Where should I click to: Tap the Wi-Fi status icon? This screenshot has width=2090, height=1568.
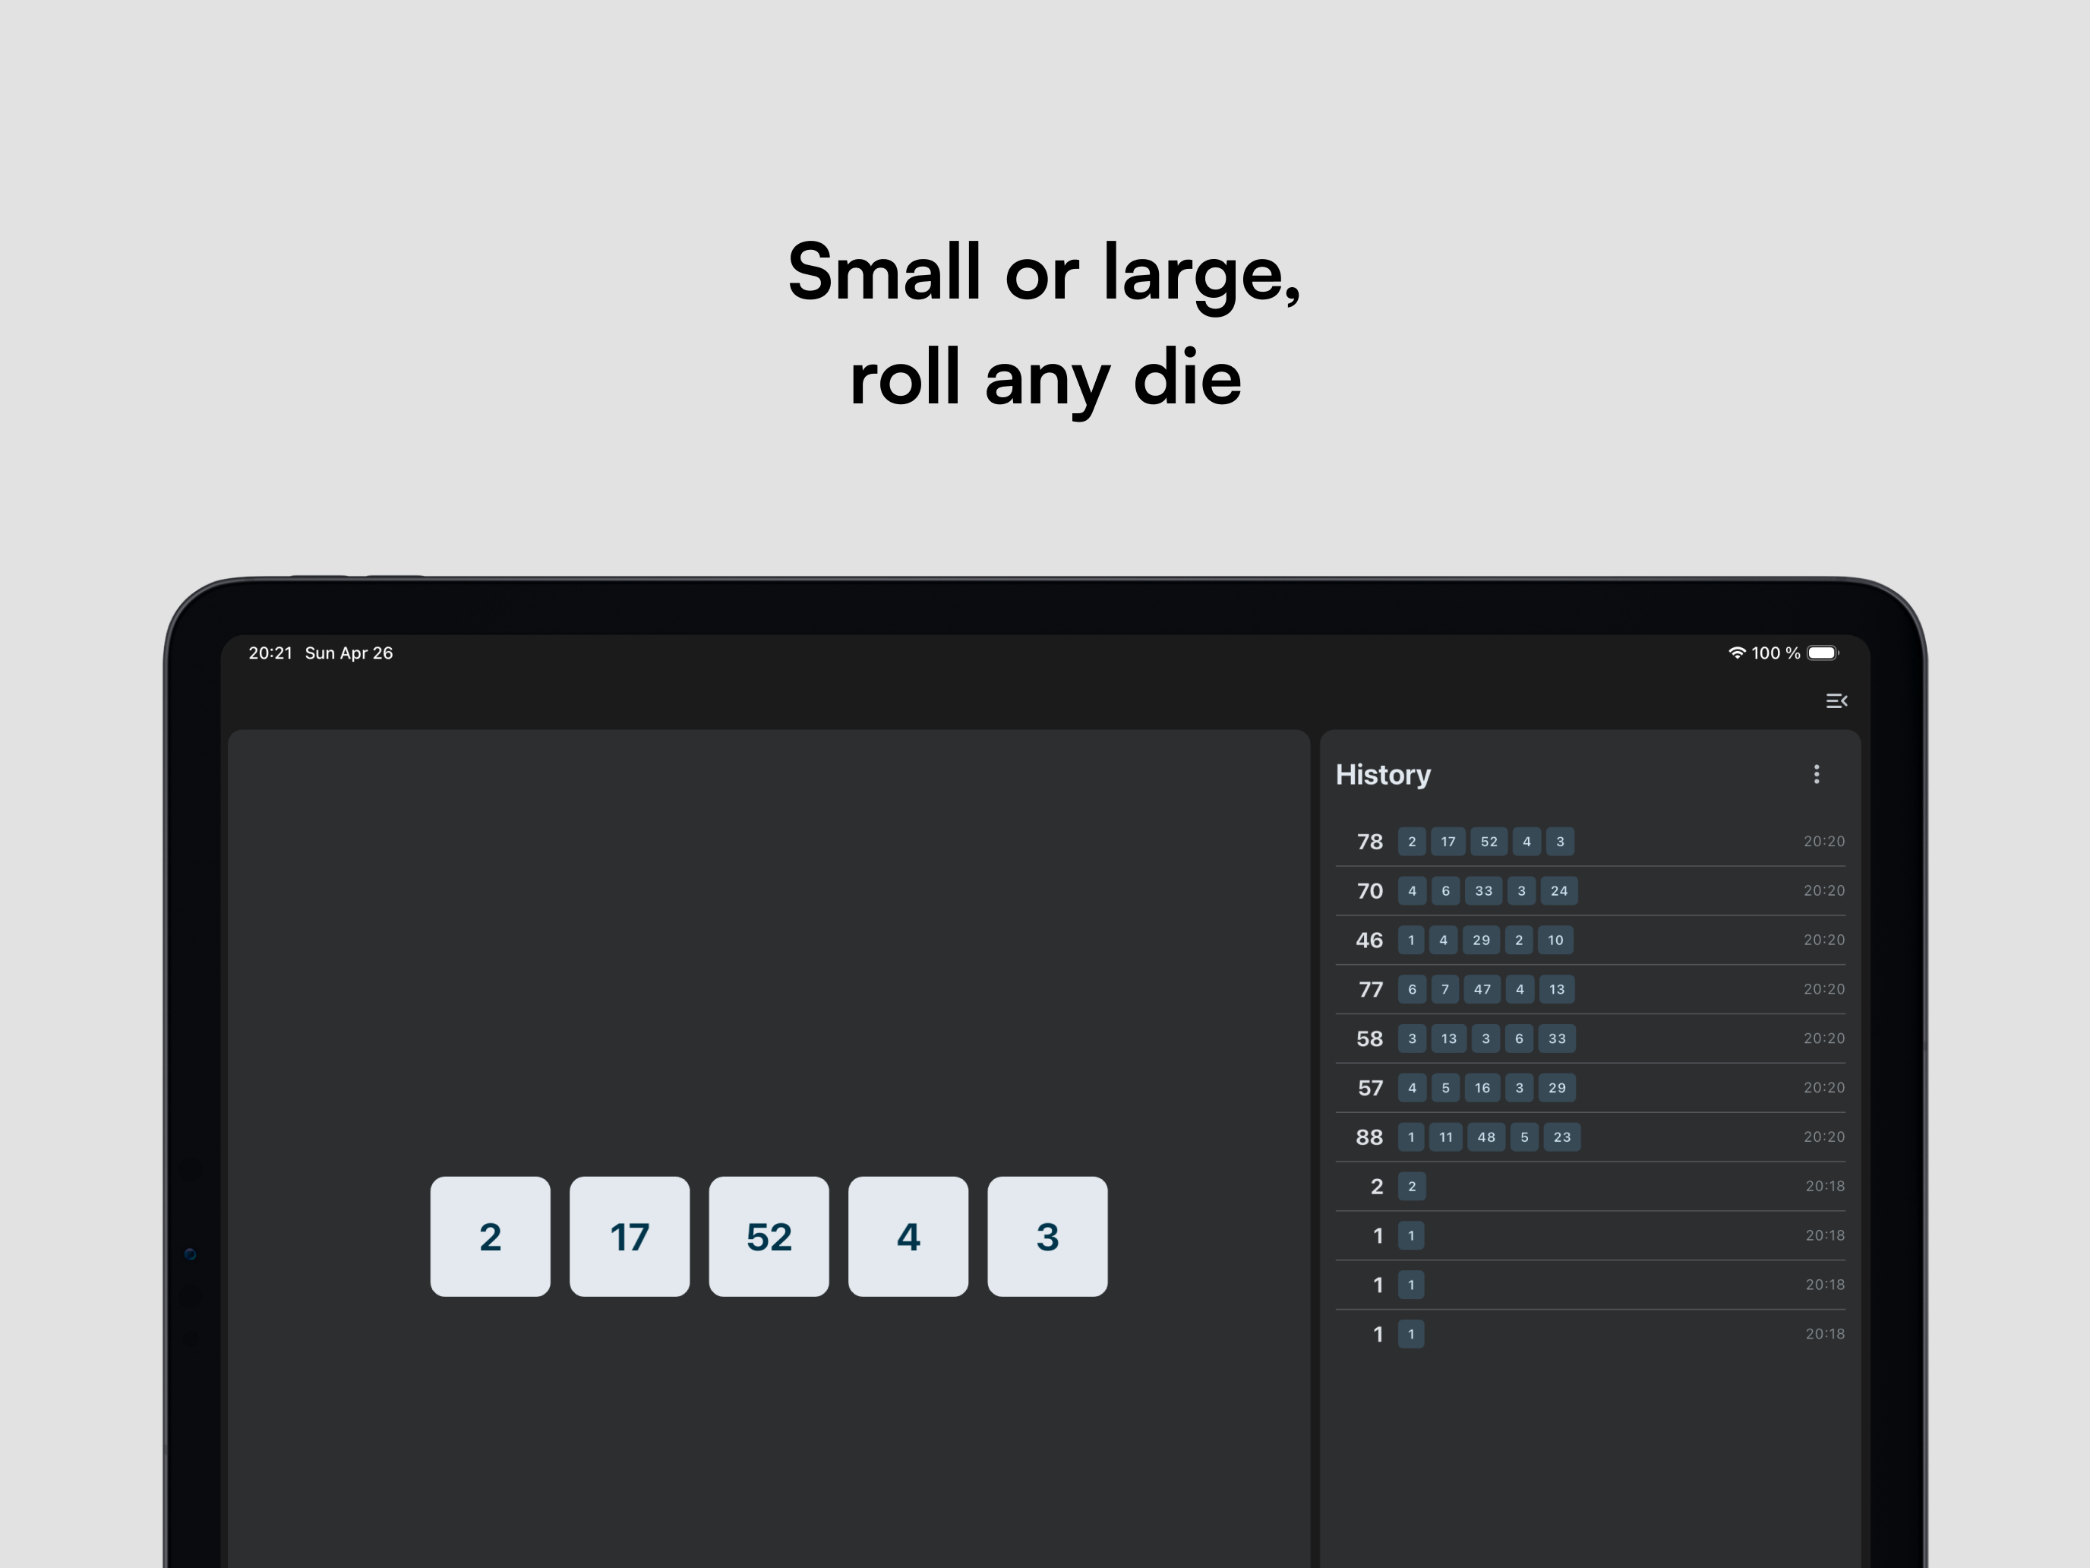(x=1737, y=653)
